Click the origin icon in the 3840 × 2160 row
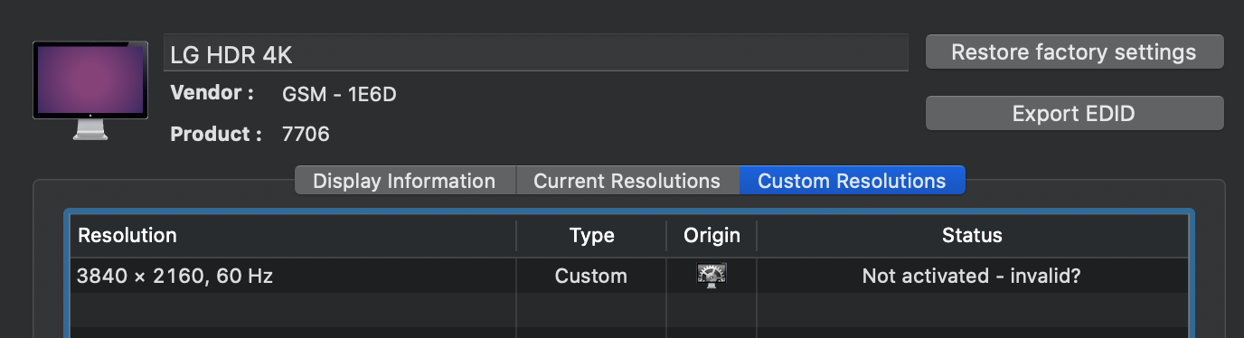The image size is (1244, 338). pyautogui.click(x=712, y=276)
